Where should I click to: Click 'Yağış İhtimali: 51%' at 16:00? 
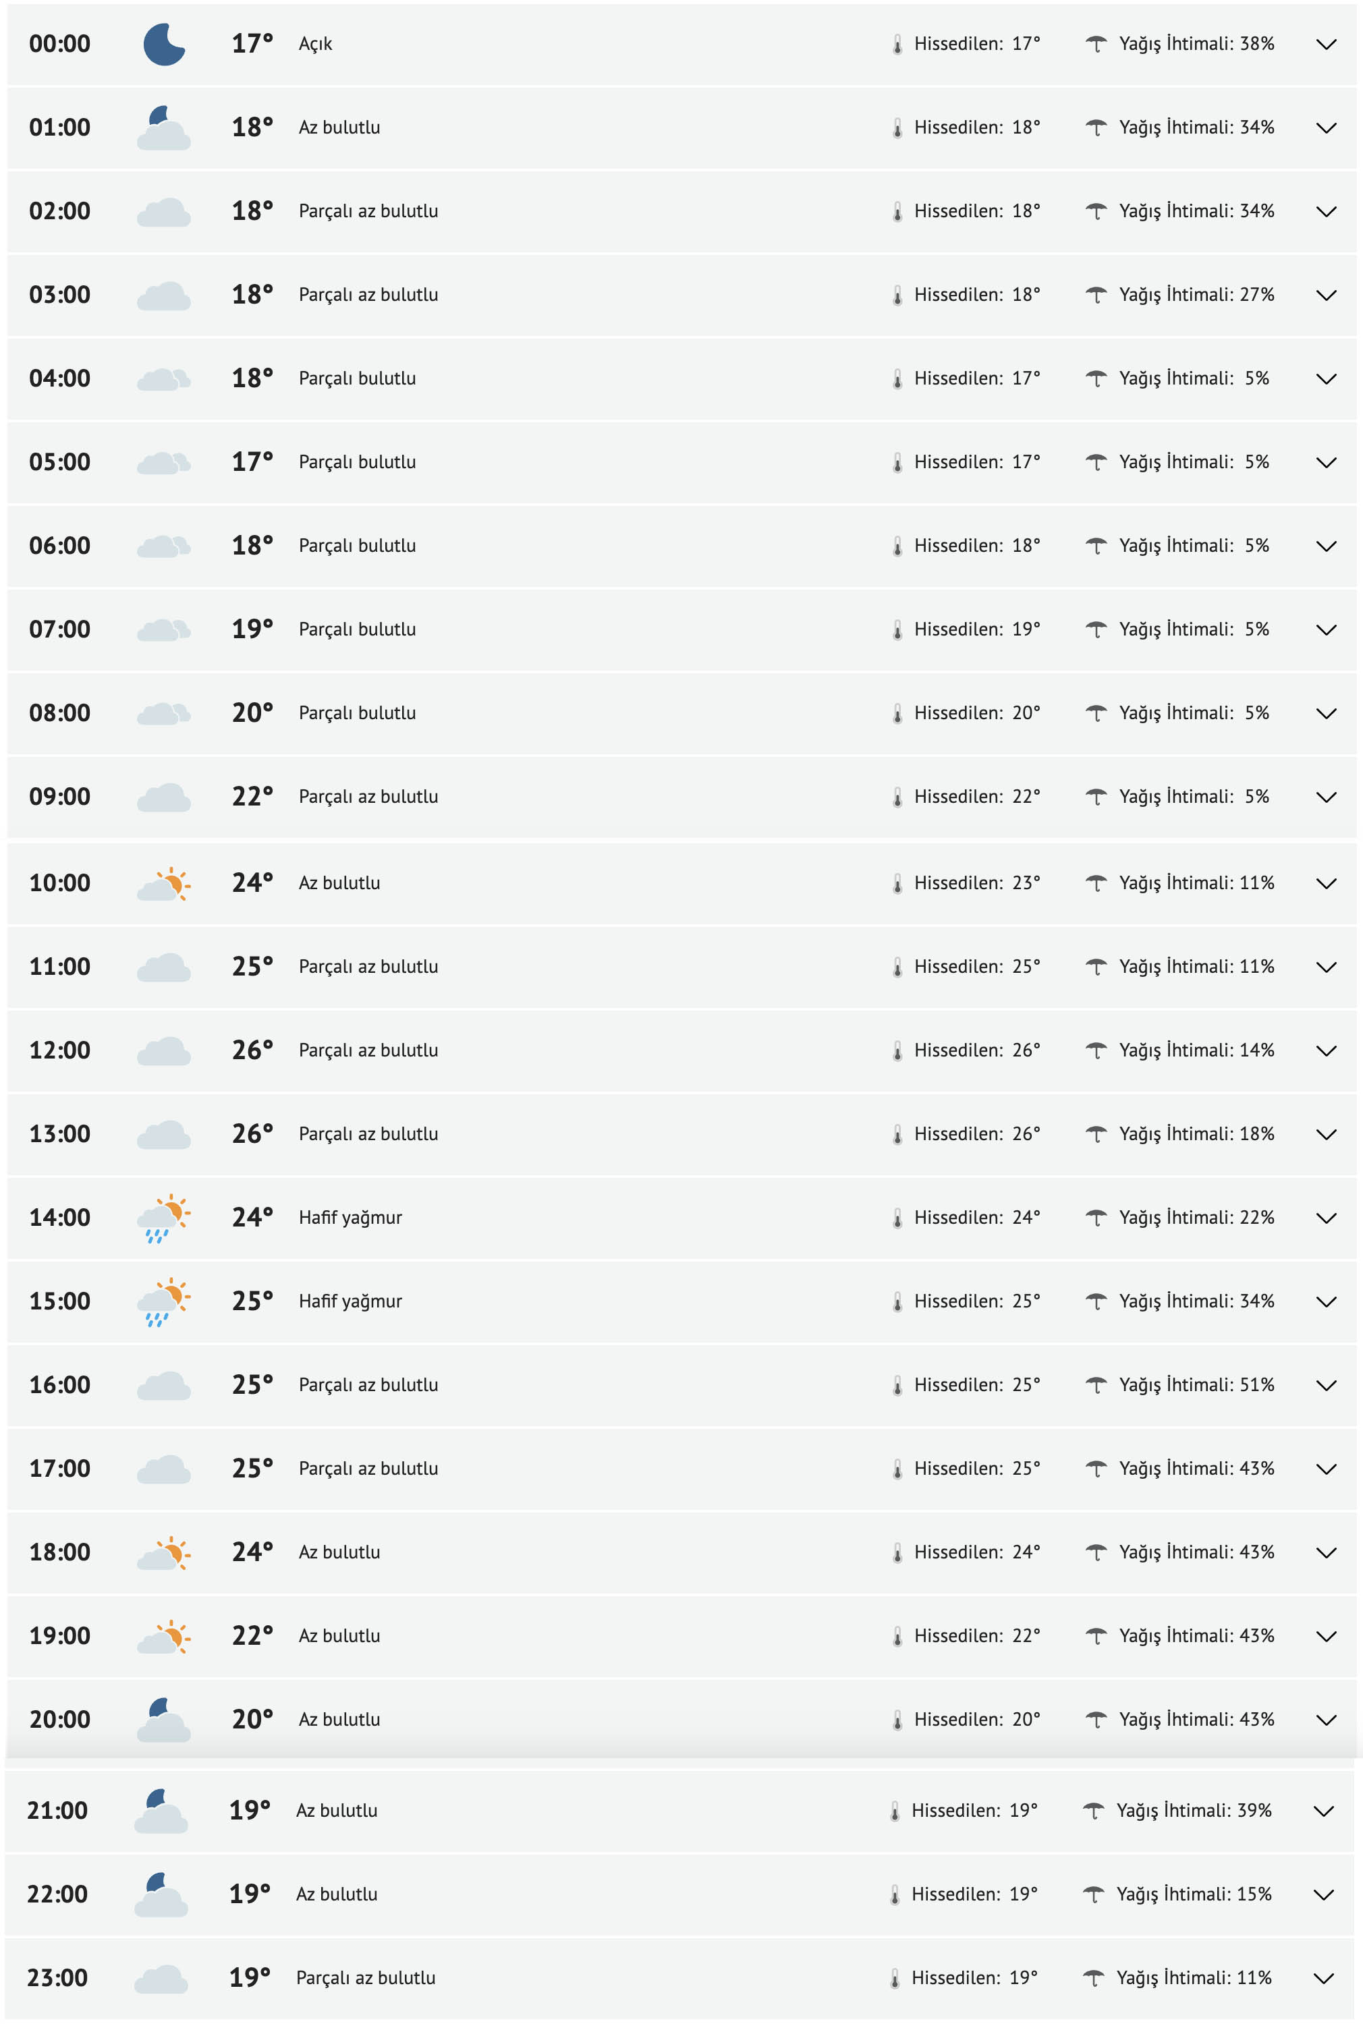[1196, 1385]
